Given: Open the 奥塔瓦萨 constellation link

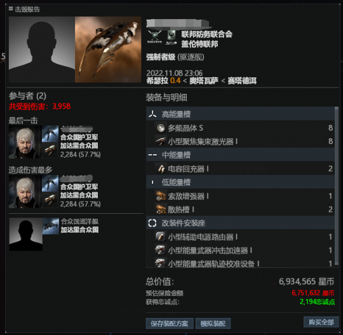Looking at the screenshot, I should click(x=204, y=81).
